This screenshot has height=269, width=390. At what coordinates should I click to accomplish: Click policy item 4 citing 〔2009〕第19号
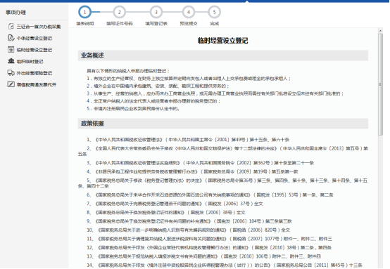tap(192, 171)
